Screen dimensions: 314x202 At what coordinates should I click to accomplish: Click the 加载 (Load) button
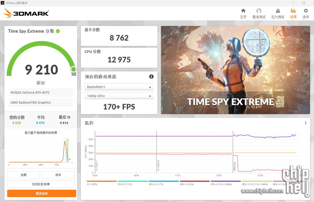[x=23, y=175]
